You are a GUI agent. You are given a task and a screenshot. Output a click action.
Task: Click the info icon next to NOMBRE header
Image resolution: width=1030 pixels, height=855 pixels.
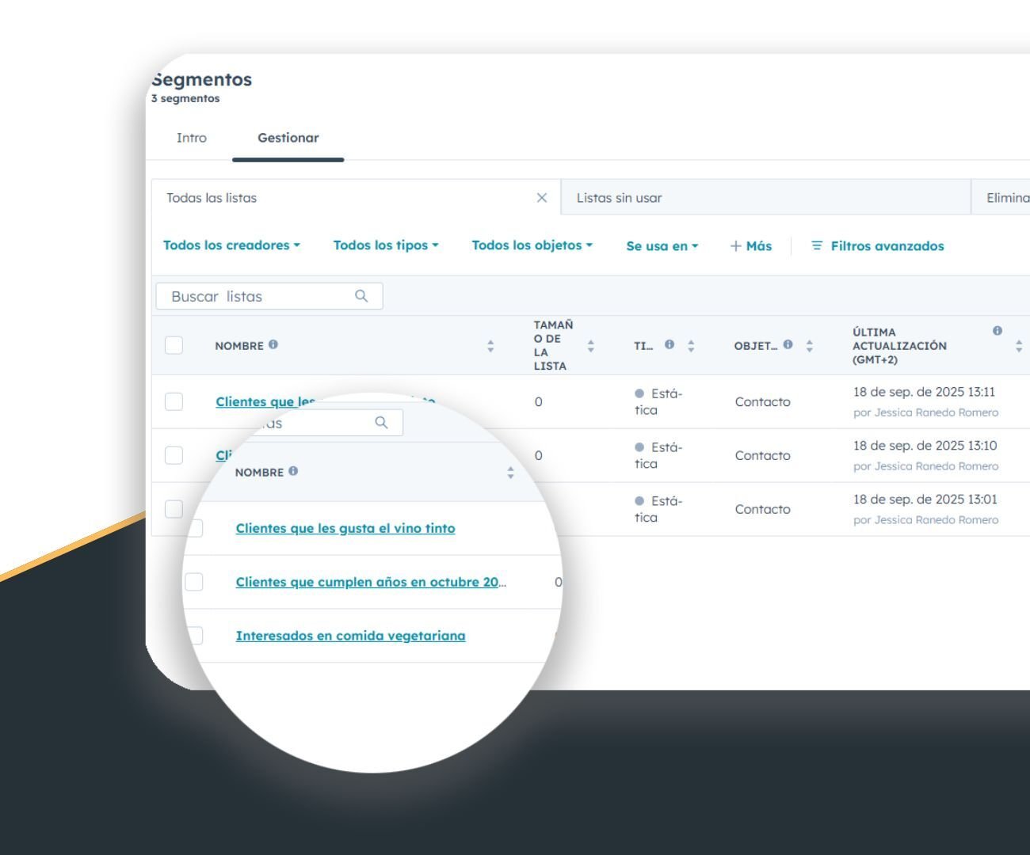pos(273,344)
